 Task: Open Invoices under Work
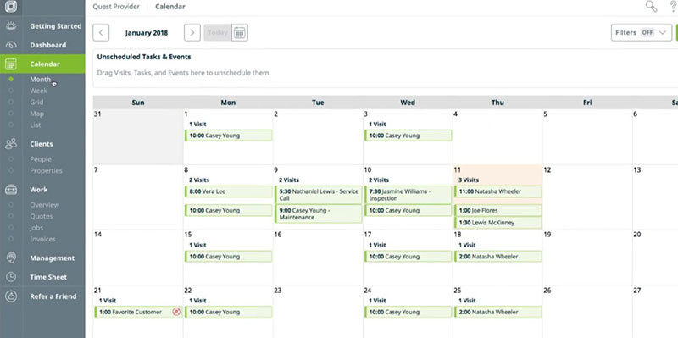42,239
